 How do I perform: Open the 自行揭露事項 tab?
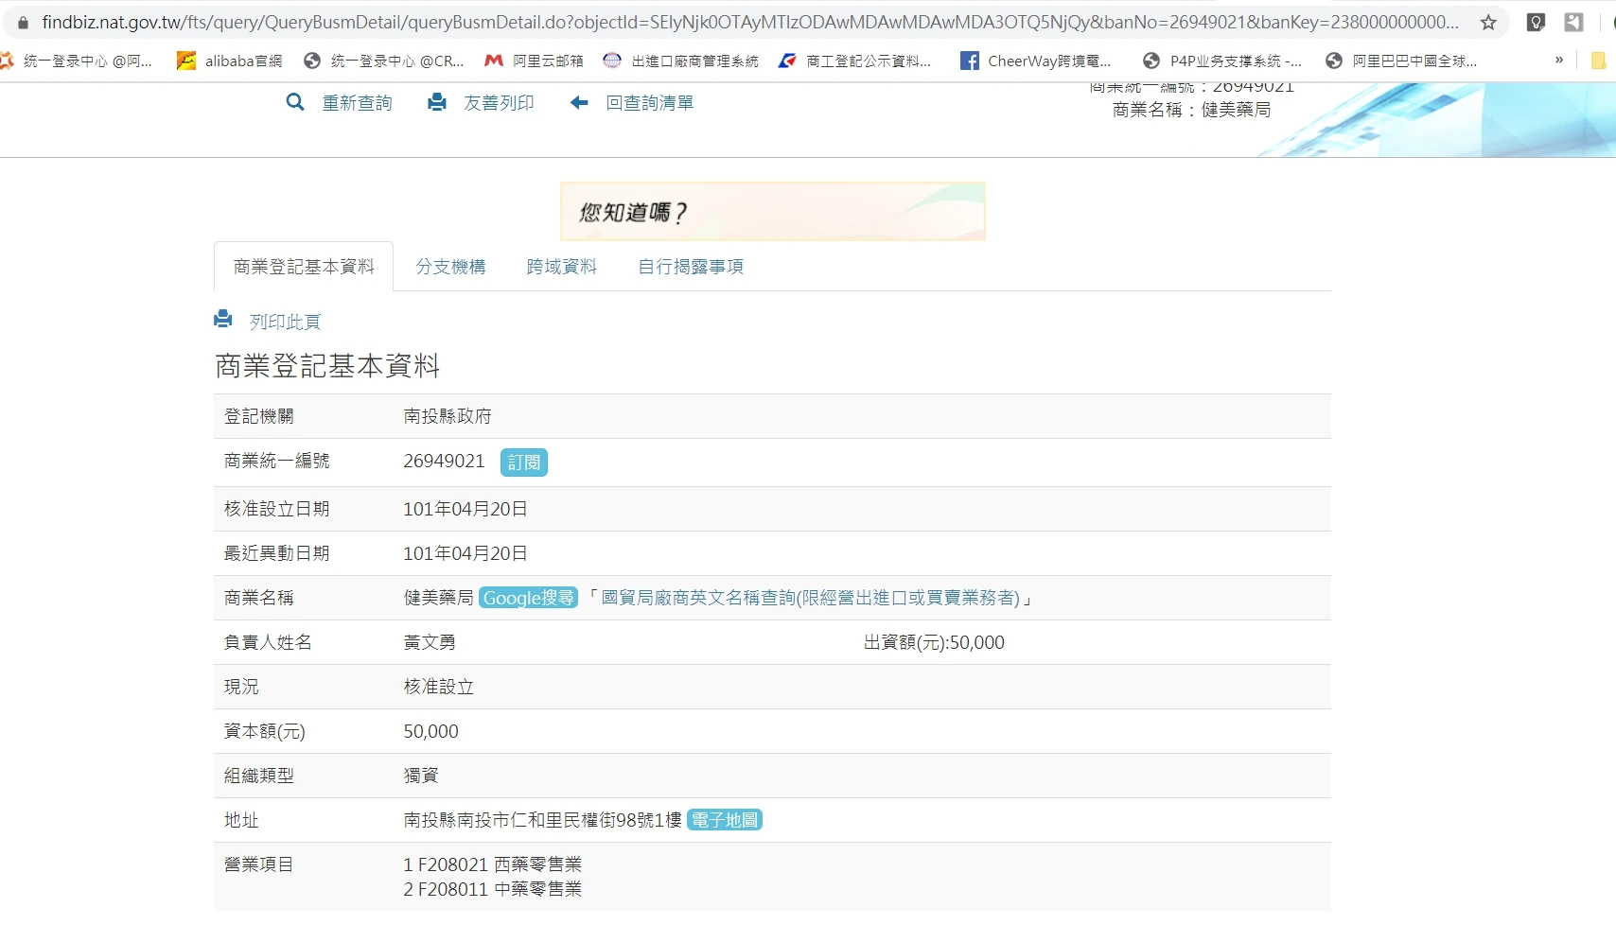point(691,267)
